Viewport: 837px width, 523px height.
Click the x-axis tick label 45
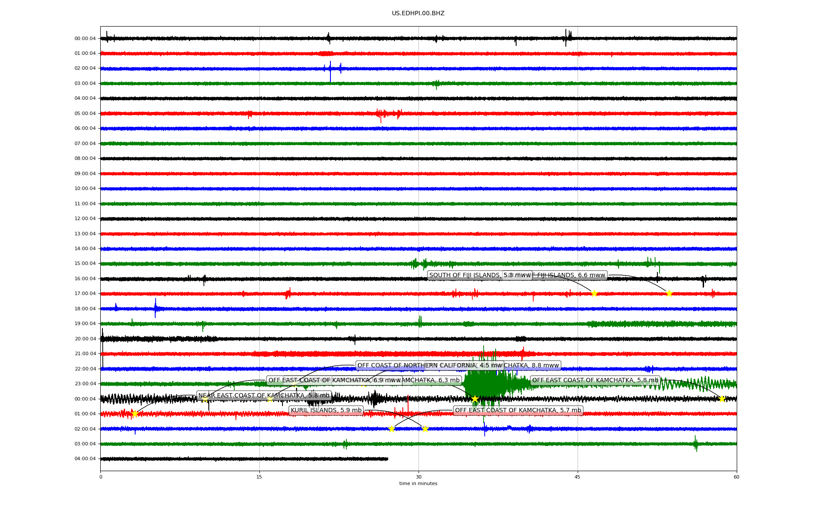(578, 477)
